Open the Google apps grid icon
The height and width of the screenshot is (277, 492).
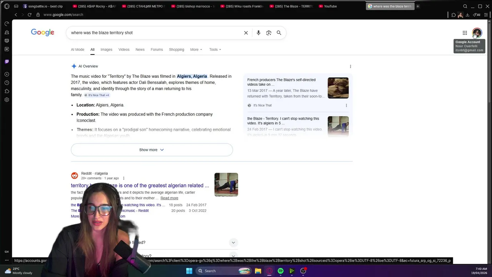[x=465, y=33]
